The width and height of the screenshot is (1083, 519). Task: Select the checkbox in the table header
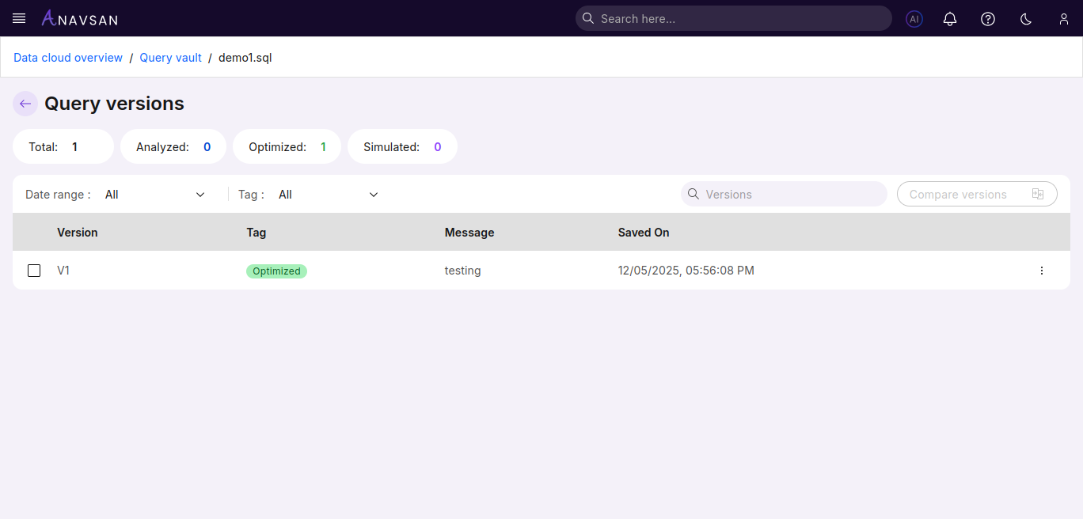tap(34, 232)
